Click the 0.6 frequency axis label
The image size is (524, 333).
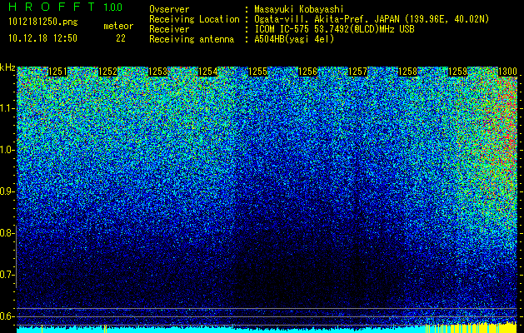click(x=6, y=316)
